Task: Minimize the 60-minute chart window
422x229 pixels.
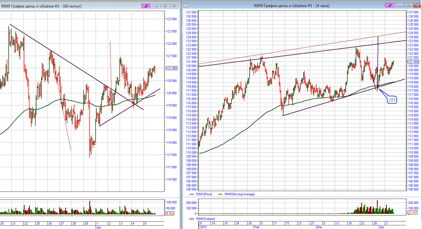Action: click(x=156, y=6)
